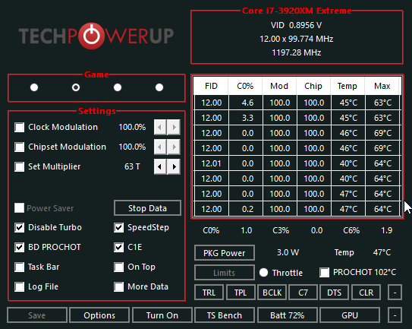Click the Save button

point(37,315)
